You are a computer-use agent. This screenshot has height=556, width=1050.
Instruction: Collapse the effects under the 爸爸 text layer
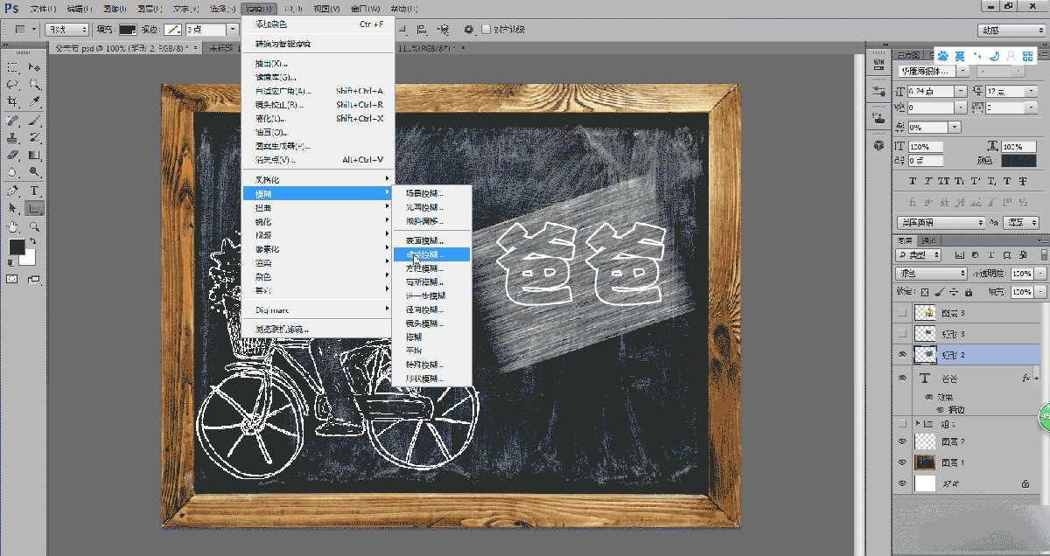pos(1037,378)
